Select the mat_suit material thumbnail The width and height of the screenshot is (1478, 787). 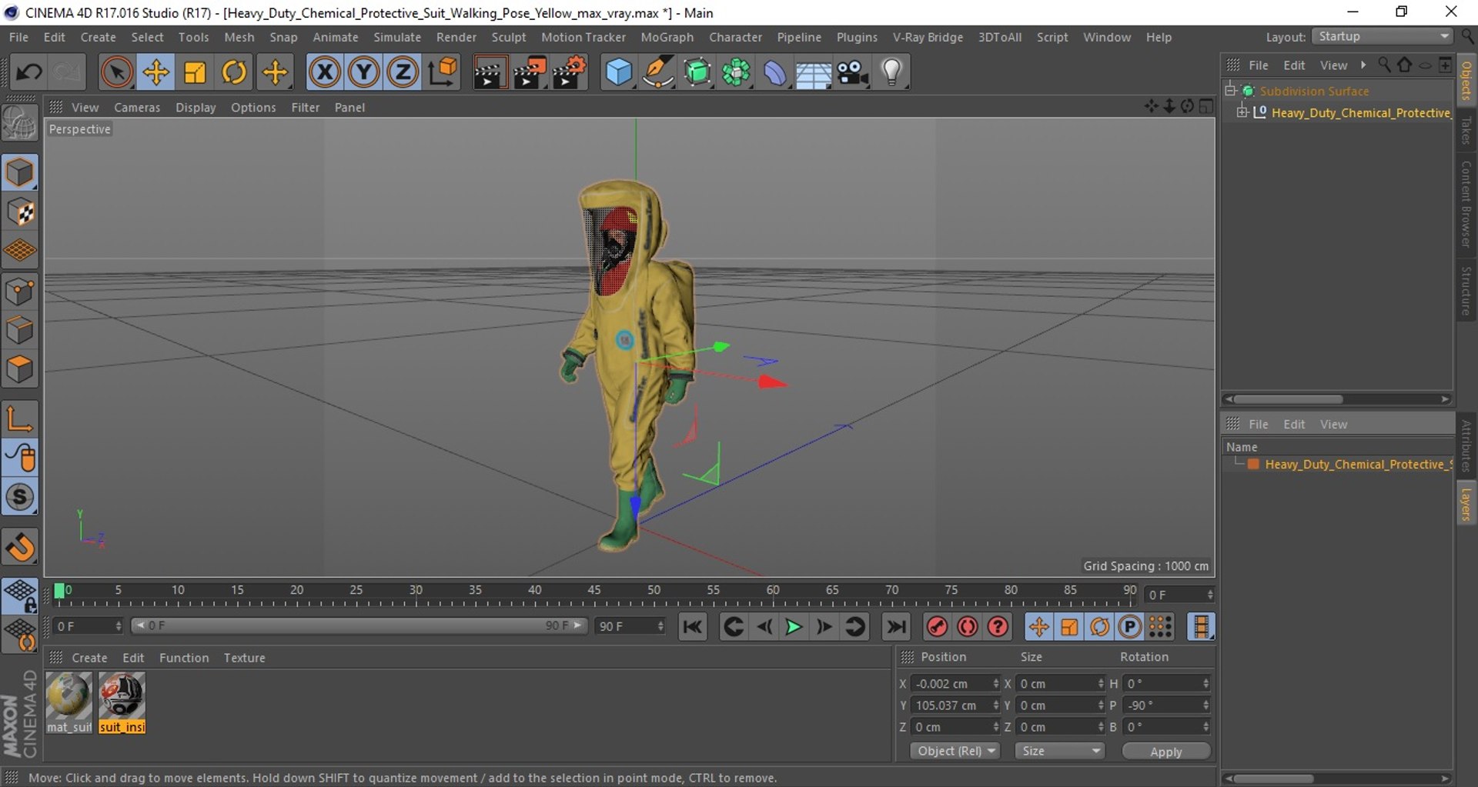coord(69,703)
